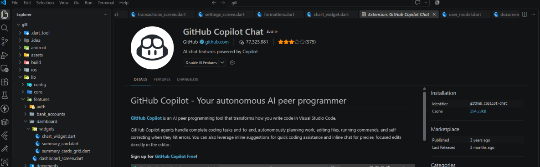Viewport: 540px width, 167px height.
Task: Open the Disable AI Features dropdown arrow
Action: click(222, 62)
